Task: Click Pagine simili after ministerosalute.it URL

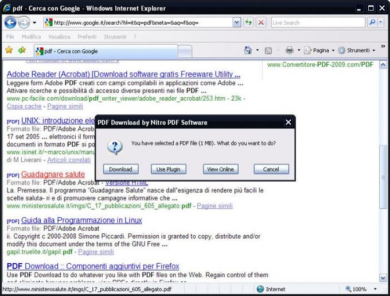Action: tap(214, 206)
